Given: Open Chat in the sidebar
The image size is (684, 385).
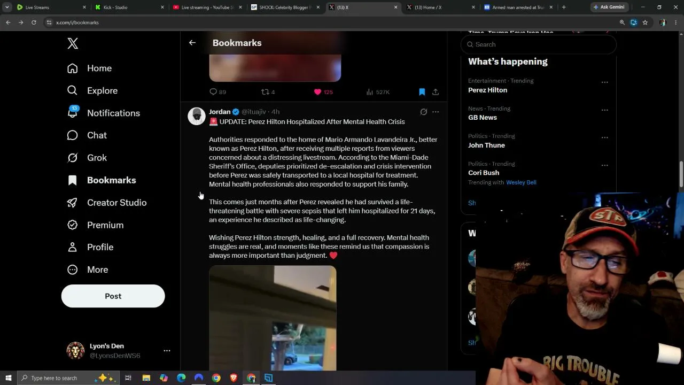Looking at the screenshot, I should tap(87, 135).
